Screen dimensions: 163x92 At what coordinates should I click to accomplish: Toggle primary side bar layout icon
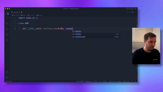pyautogui.click(x=127, y=9)
